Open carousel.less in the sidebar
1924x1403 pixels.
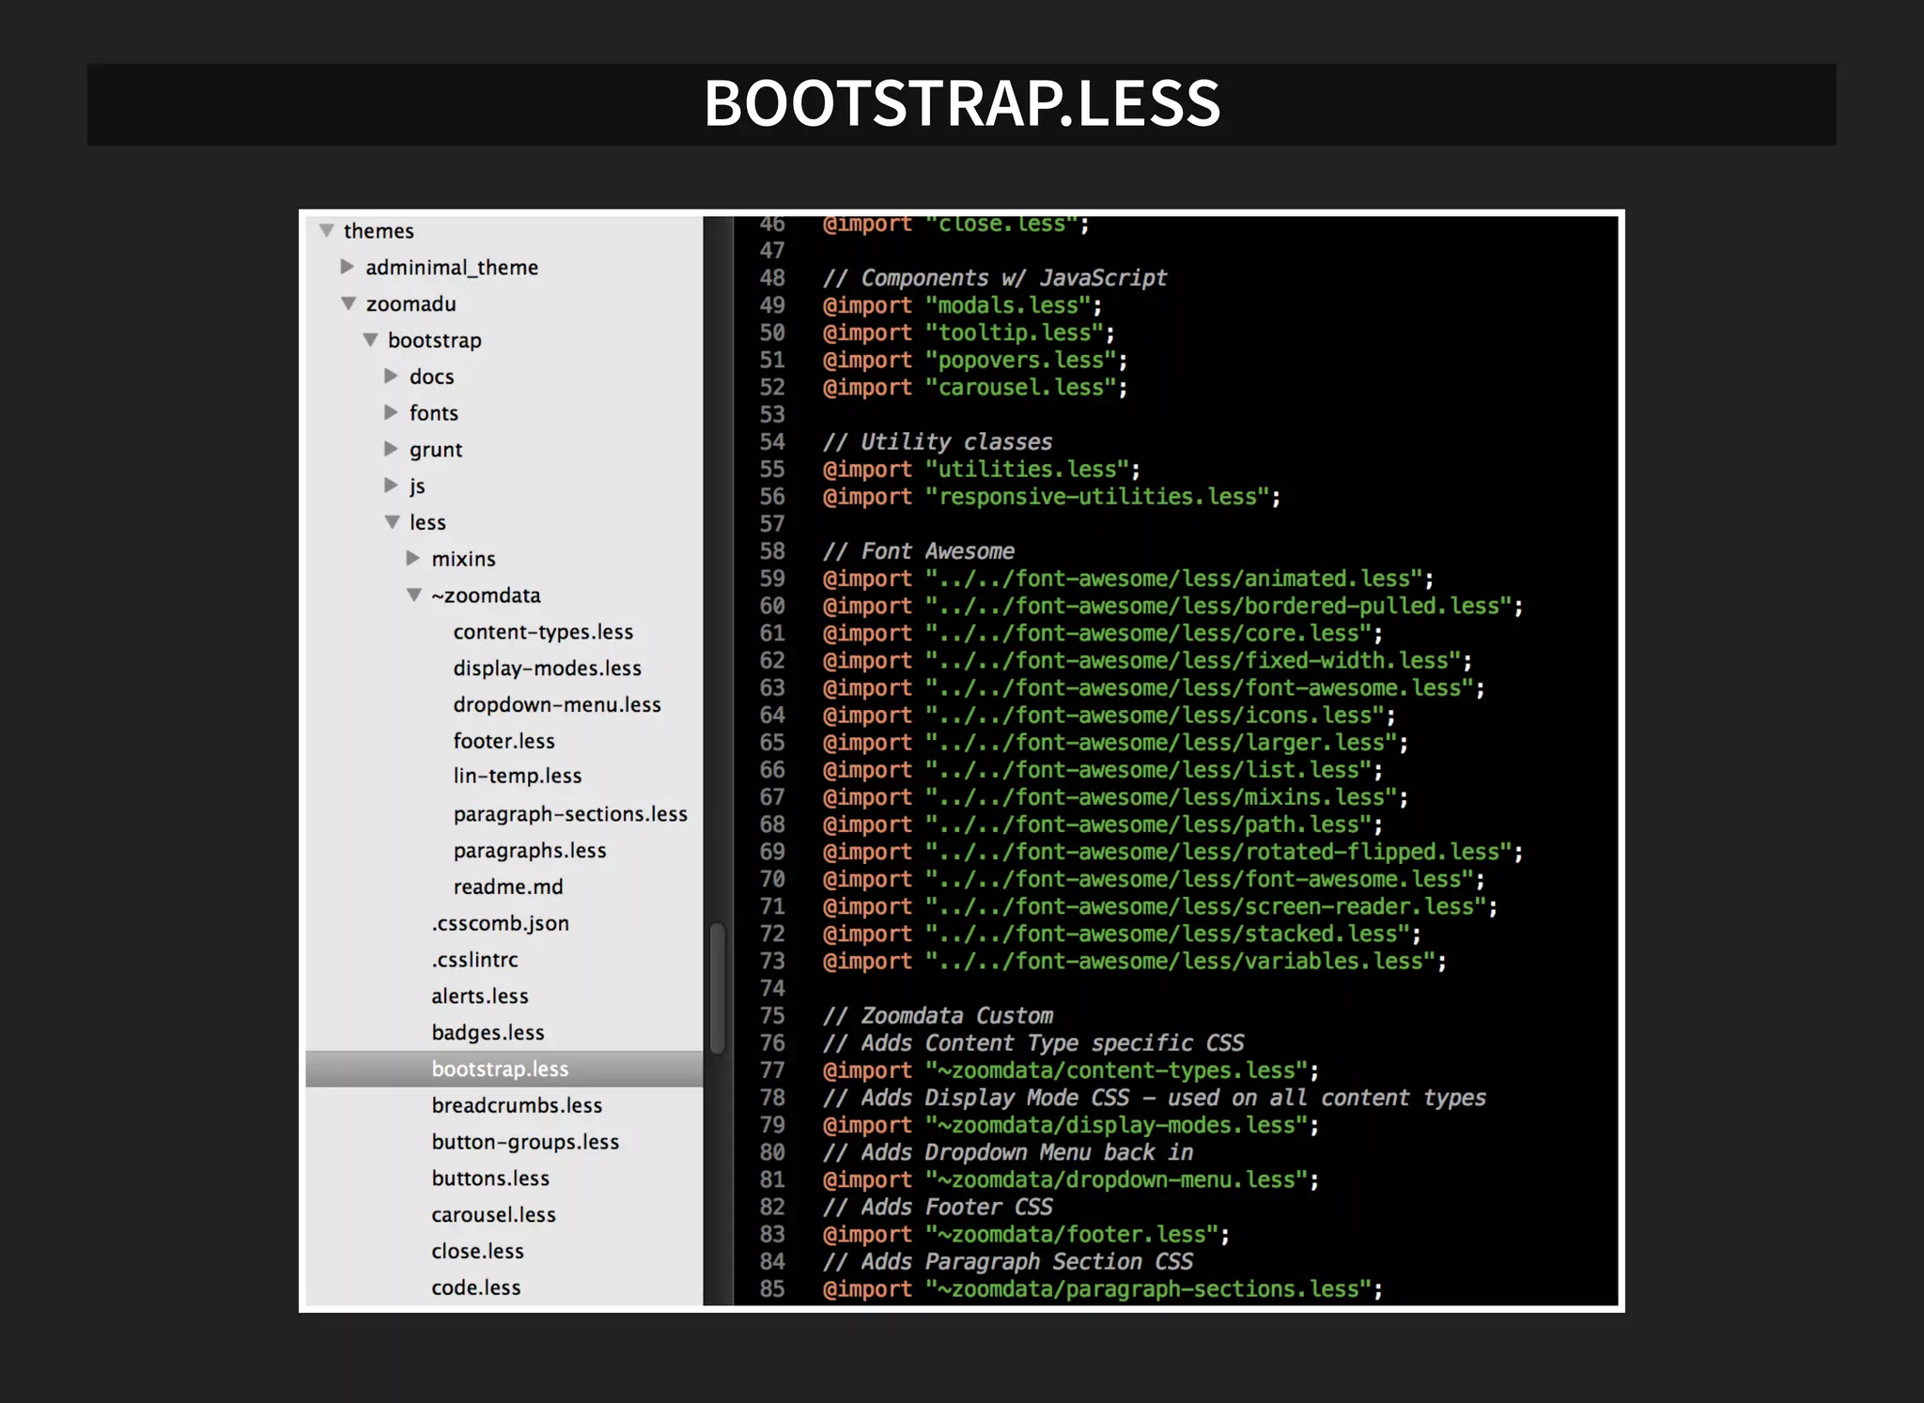coord(493,1215)
